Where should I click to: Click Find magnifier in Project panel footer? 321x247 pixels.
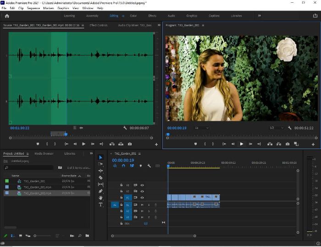tap(80, 236)
